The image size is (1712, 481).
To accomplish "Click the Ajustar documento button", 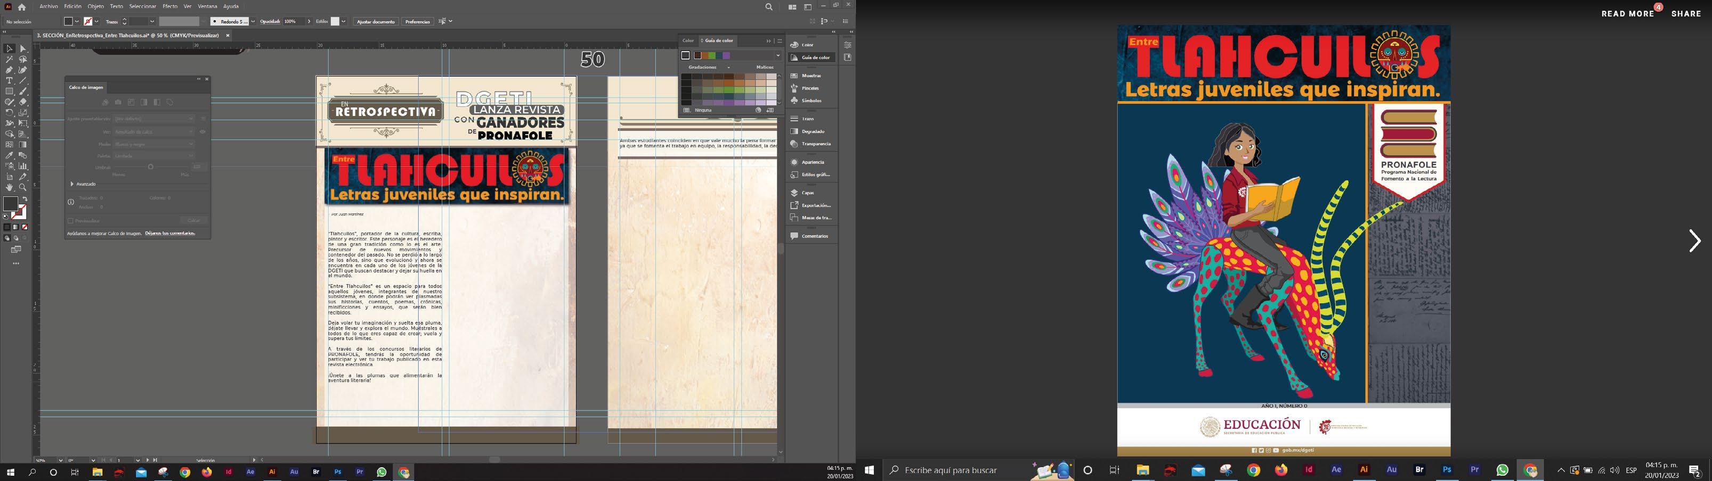I will pos(376,22).
